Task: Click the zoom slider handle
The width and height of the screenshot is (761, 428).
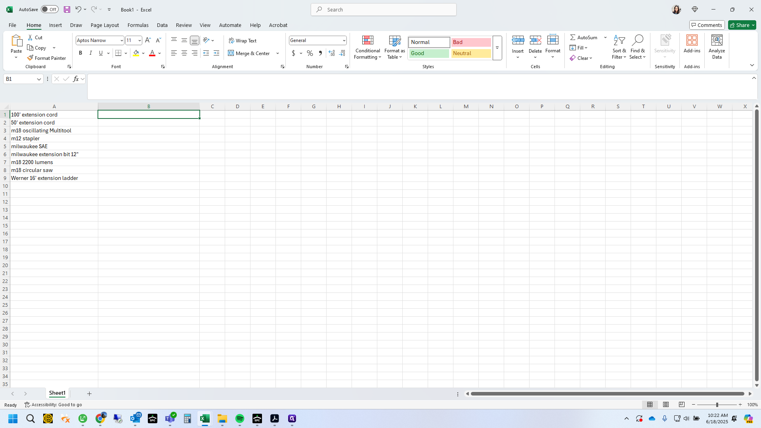Action: click(x=717, y=405)
